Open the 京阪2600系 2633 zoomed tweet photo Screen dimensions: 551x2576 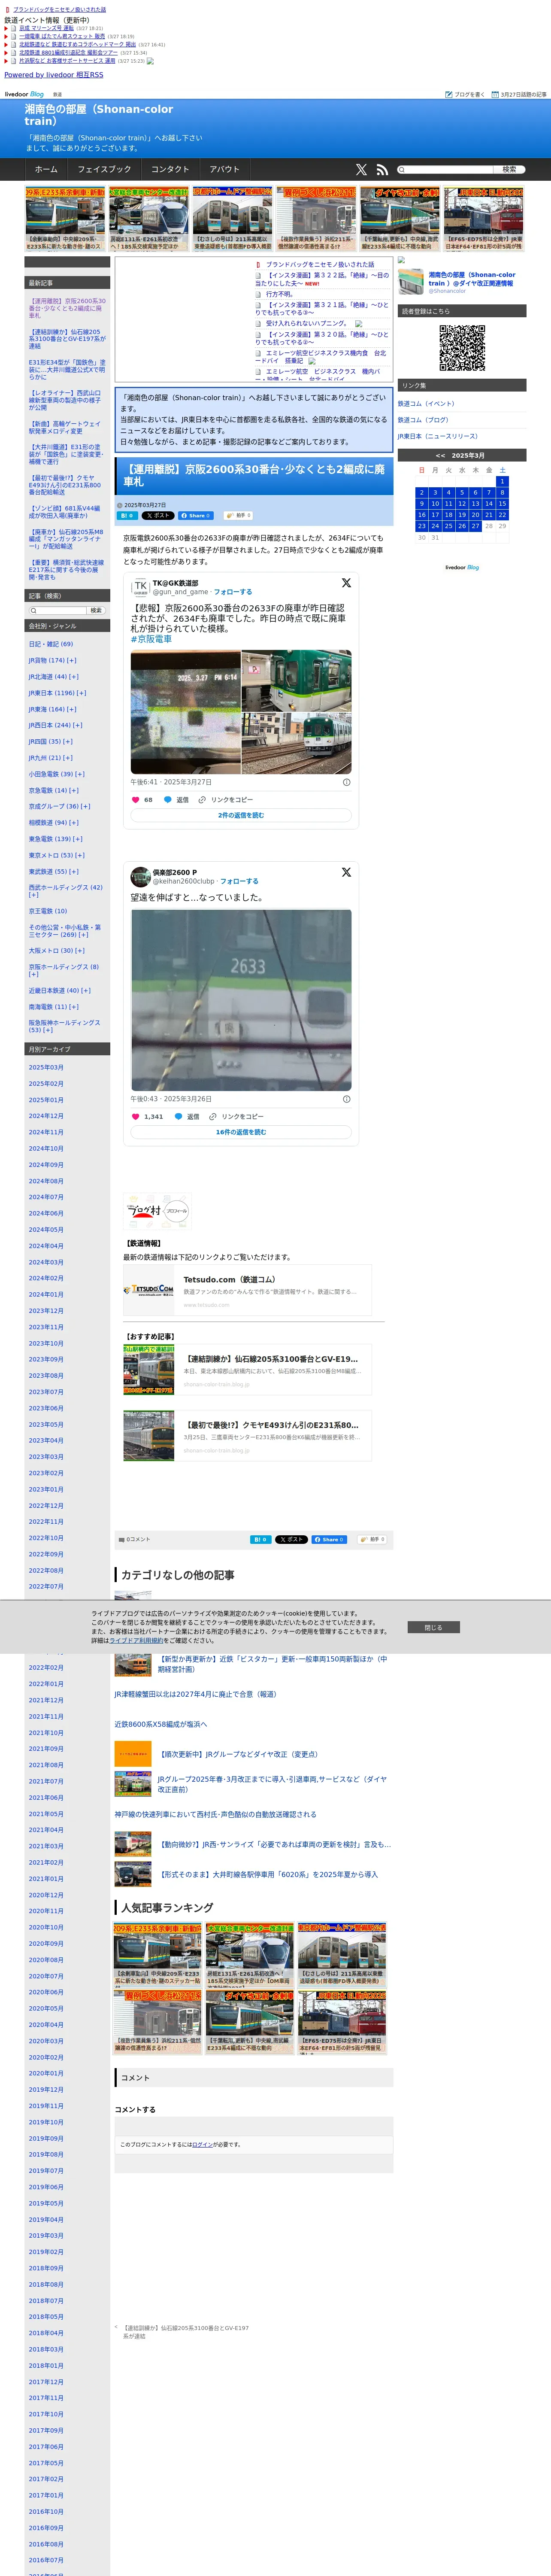click(241, 1000)
